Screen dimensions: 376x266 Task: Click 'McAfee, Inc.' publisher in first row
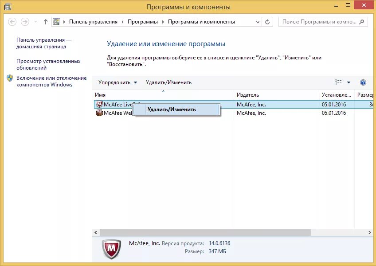[251, 105]
